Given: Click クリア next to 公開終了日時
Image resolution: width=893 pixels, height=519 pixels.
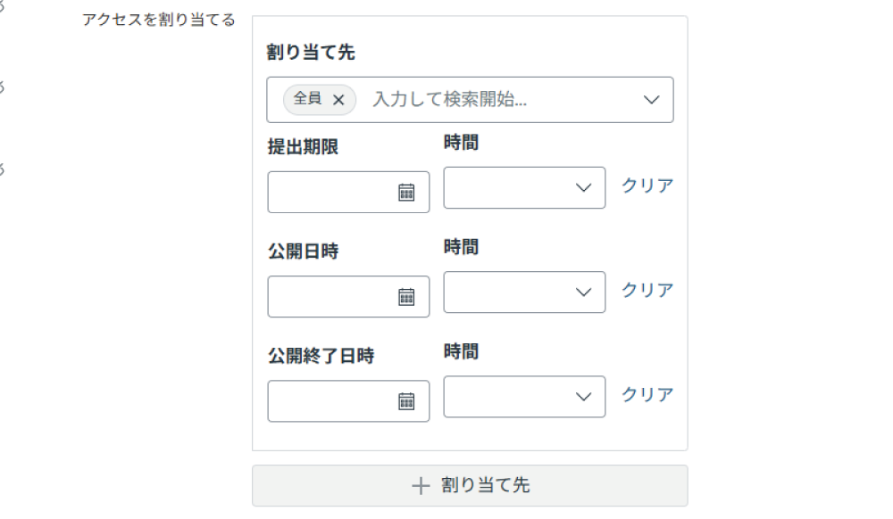Looking at the screenshot, I should [647, 394].
